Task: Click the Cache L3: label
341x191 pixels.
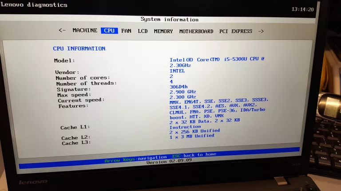Action: pyautogui.click(x=76, y=143)
